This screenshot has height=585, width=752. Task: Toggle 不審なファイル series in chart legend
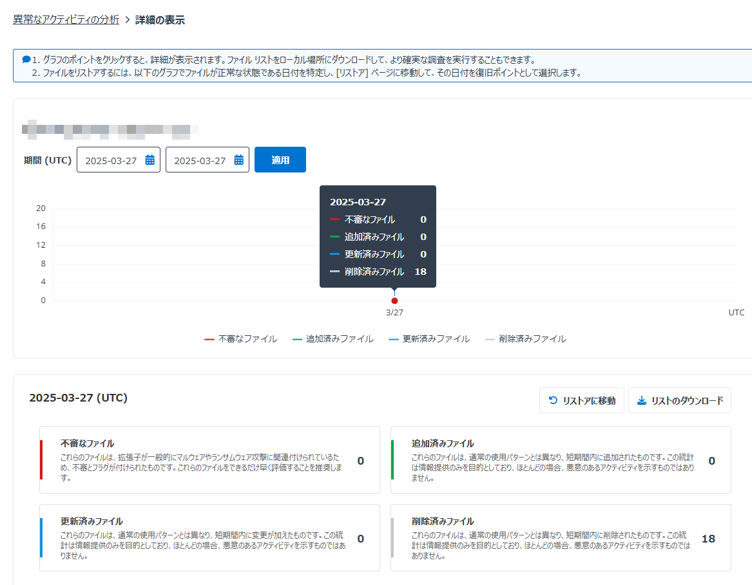241,339
